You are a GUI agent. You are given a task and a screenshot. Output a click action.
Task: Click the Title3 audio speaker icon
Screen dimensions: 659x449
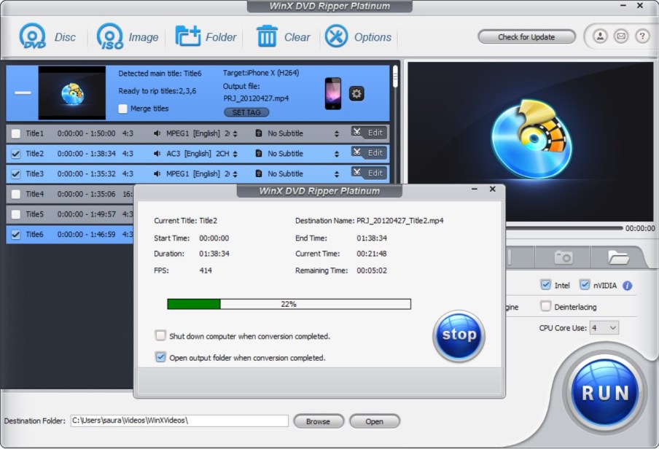point(157,173)
